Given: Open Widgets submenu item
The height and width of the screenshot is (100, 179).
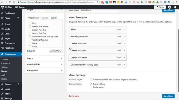Looking at the screenshot, I should (x=5, y=67).
